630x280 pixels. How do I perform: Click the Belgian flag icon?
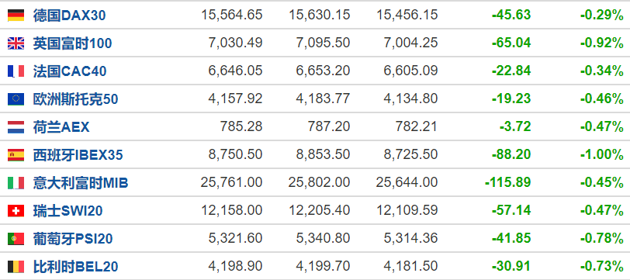(x=16, y=267)
